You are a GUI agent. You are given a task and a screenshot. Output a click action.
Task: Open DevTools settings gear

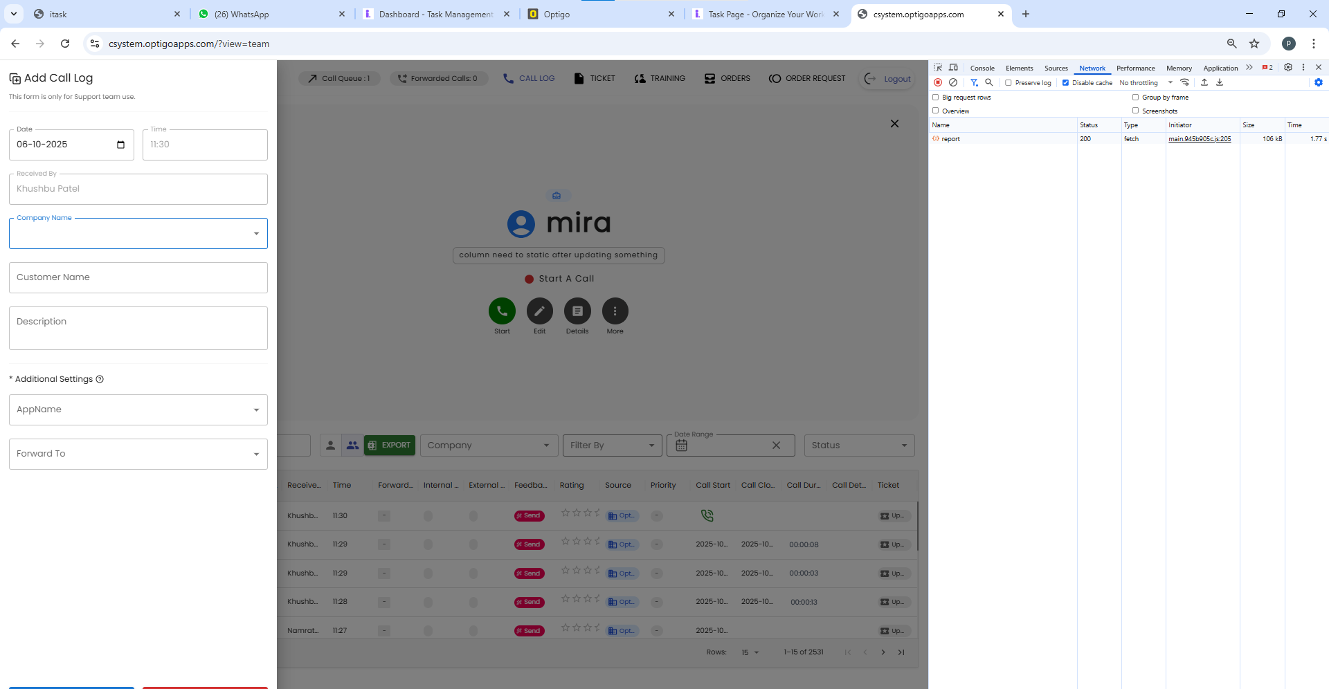1288,68
